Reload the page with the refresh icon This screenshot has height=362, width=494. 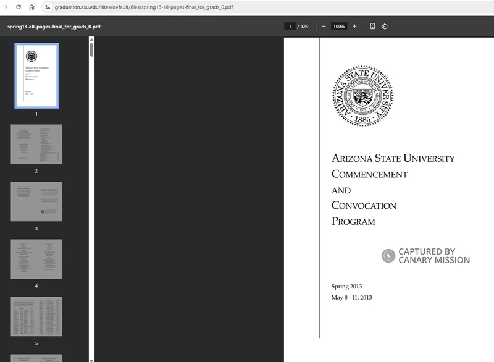pyautogui.click(x=19, y=7)
